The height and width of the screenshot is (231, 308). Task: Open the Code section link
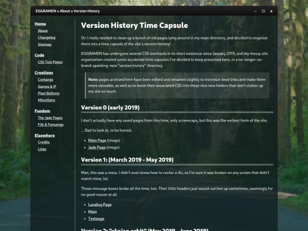pos(39,55)
